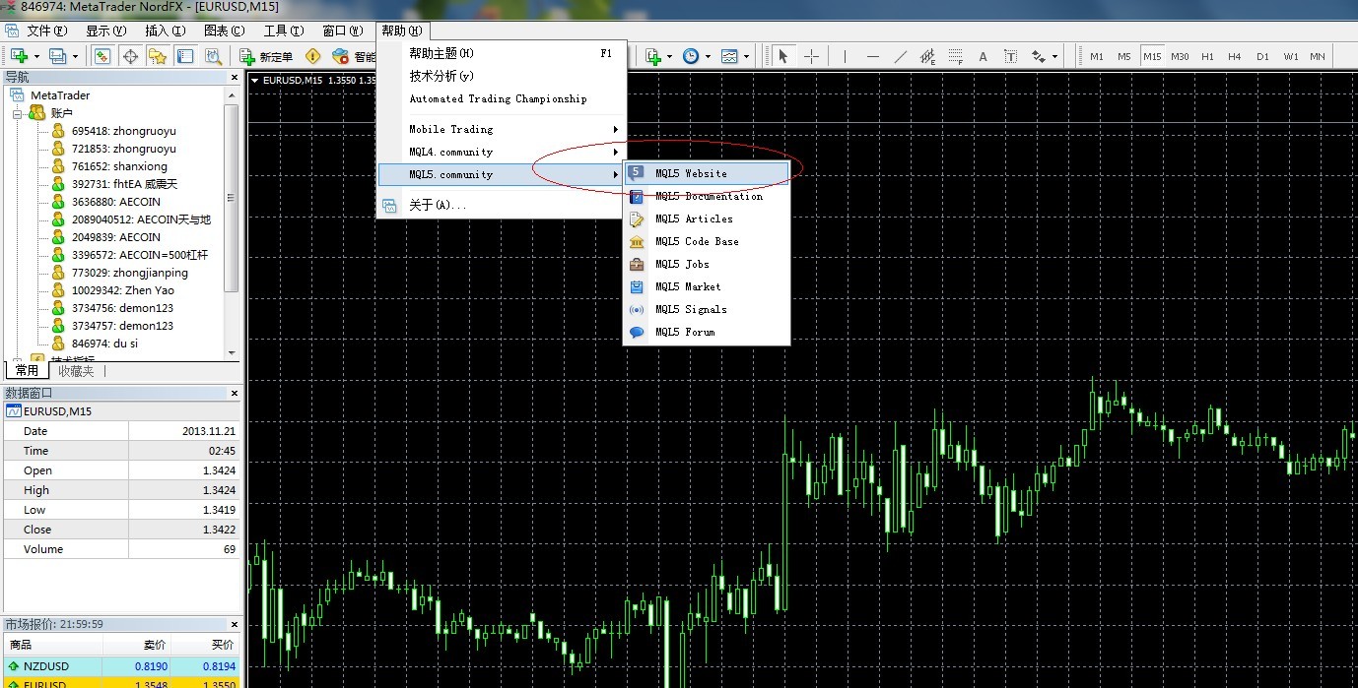Switch chart to MN timeframe
1358x688 pixels.
pos(1318,56)
